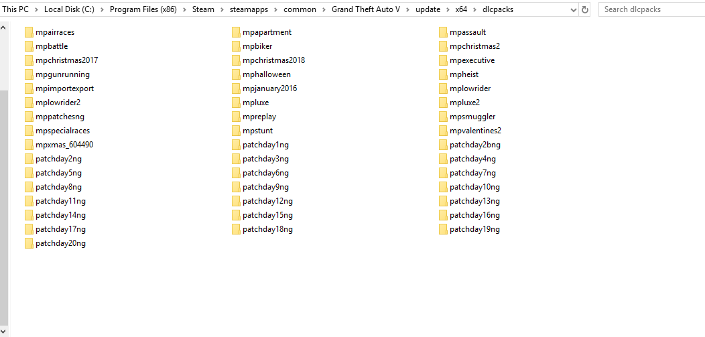705x337 pixels.
Task: Expand the chevron after common breadcrumb
Action: pos(324,9)
